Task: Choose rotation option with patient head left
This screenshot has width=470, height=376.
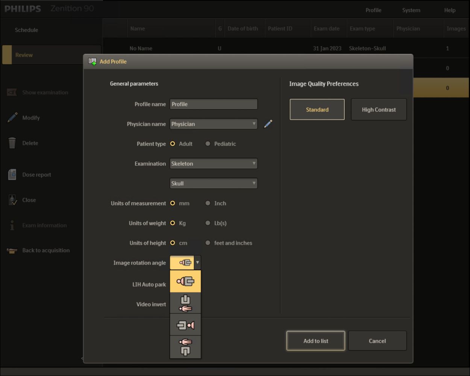Action: (185, 281)
